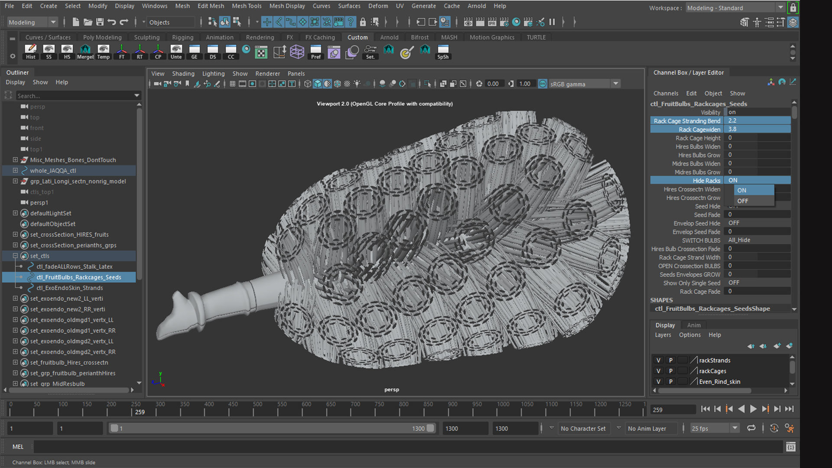Collapse set_ctls node in Outliner
Screen dimensions: 832x468
[x=15, y=256]
